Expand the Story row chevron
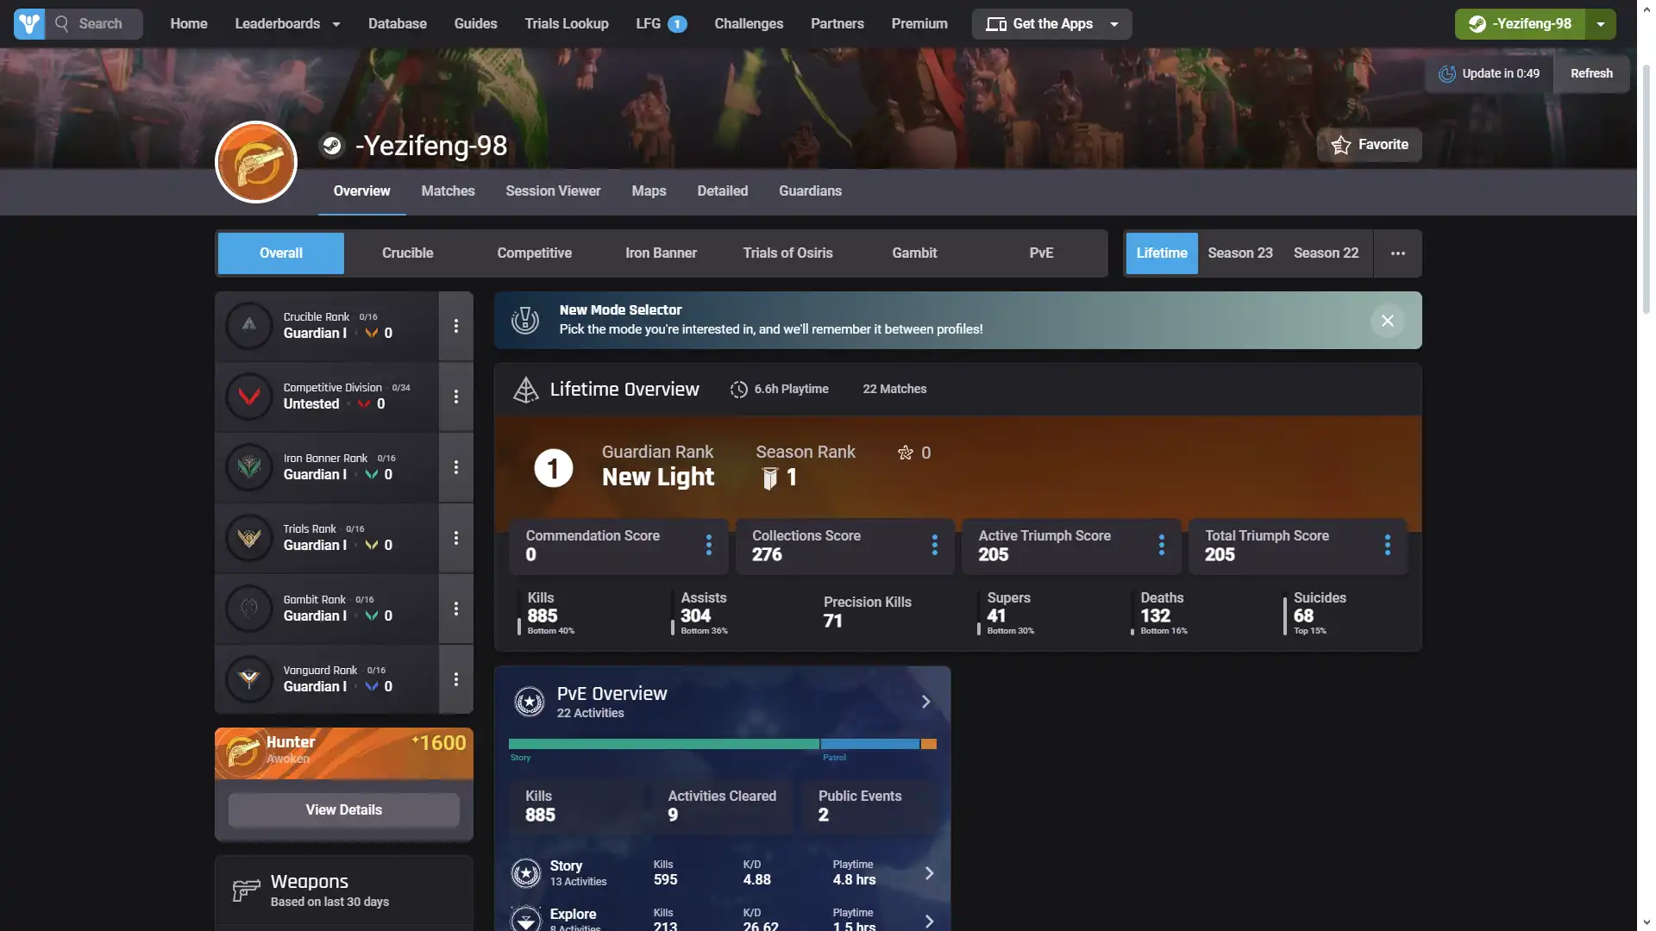Image resolution: width=1656 pixels, height=931 pixels. (929, 873)
